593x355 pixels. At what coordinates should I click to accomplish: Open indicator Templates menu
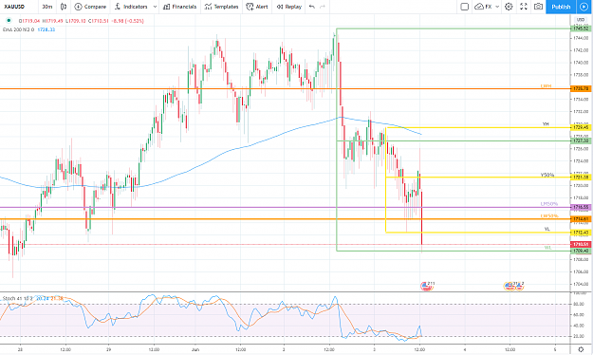221,7
